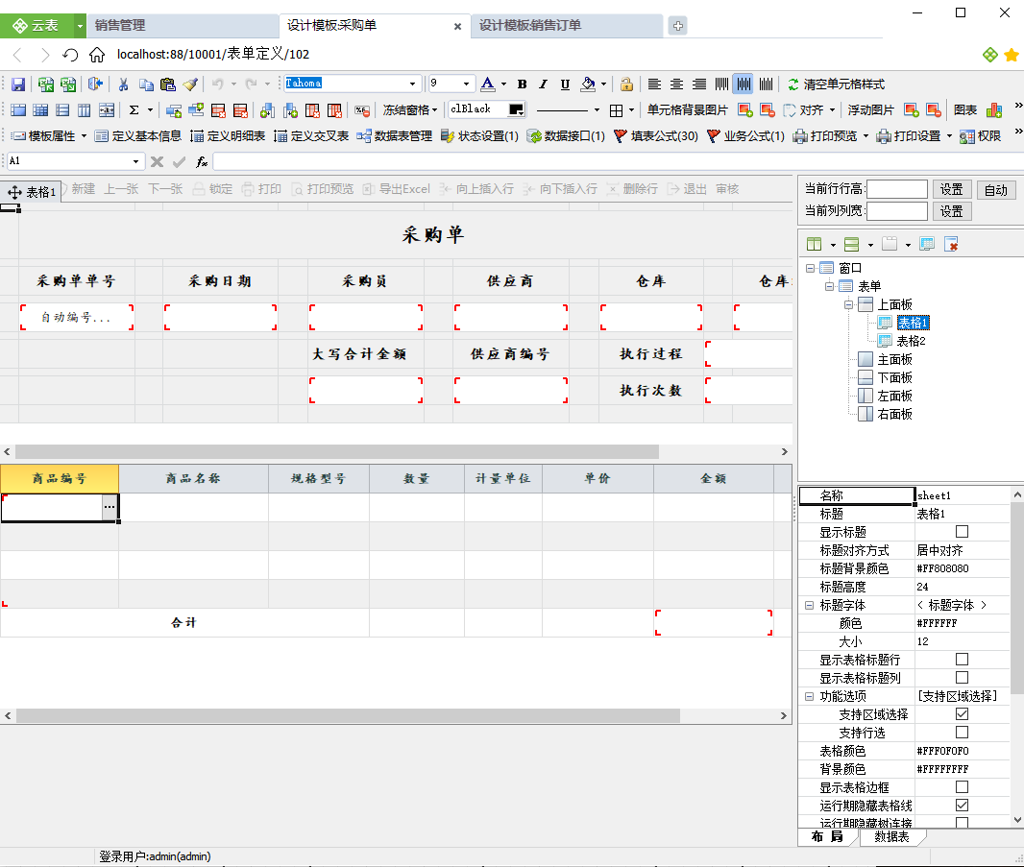The width and height of the screenshot is (1024, 867).
Task: Click the cancel X icon in formula bar
Action: pyautogui.click(x=157, y=161)
